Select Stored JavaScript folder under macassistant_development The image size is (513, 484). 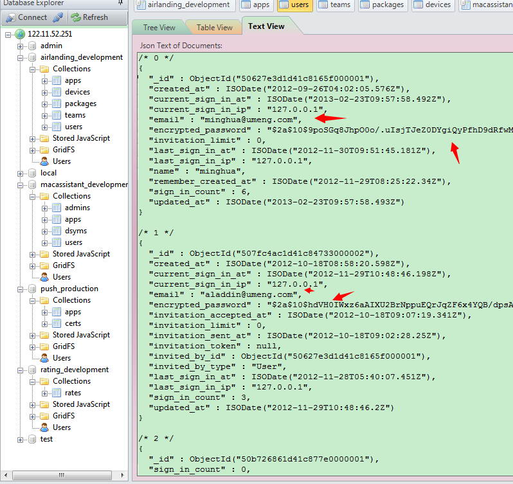(81, 254)
